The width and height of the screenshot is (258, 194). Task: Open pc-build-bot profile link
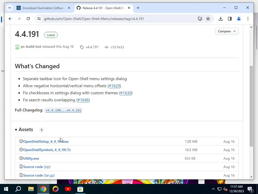coord(31,47)
